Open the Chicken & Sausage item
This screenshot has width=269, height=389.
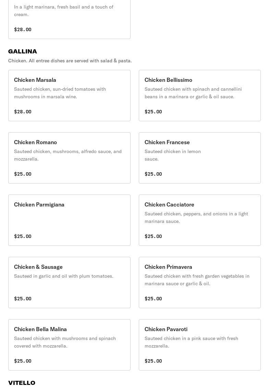(38, 267)
